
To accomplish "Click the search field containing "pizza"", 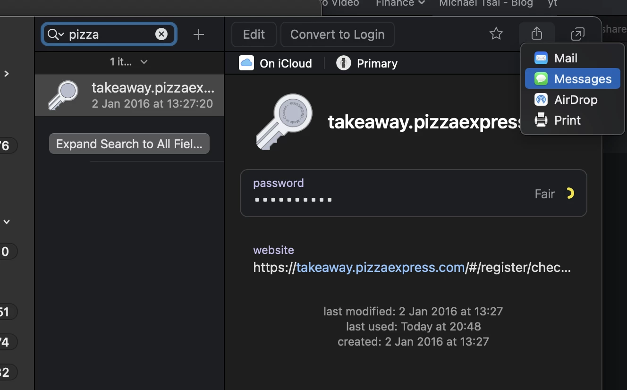I will 109,34.
